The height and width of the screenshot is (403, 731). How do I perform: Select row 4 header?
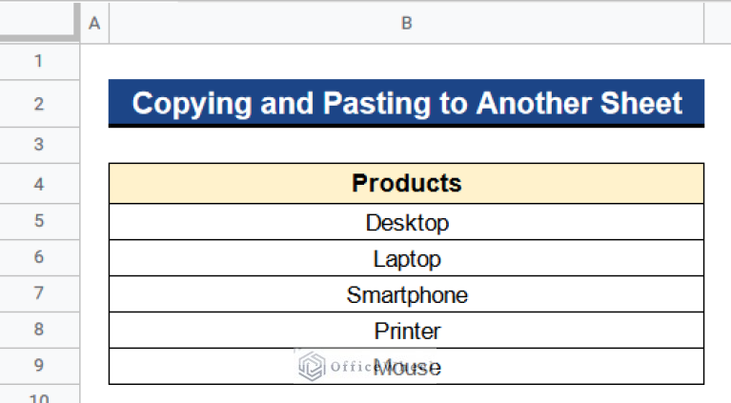(39, 184)
